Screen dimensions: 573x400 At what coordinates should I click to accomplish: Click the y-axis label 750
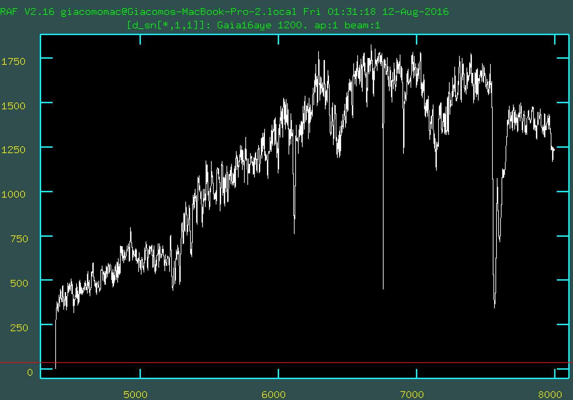click(x=19, y=239)
